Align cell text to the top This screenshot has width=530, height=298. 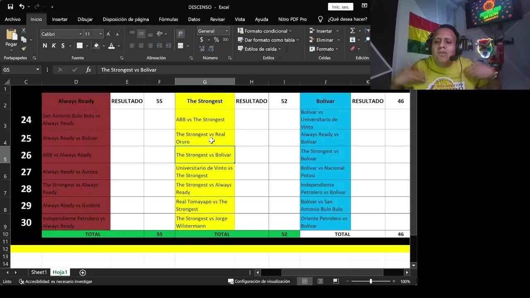132,34
